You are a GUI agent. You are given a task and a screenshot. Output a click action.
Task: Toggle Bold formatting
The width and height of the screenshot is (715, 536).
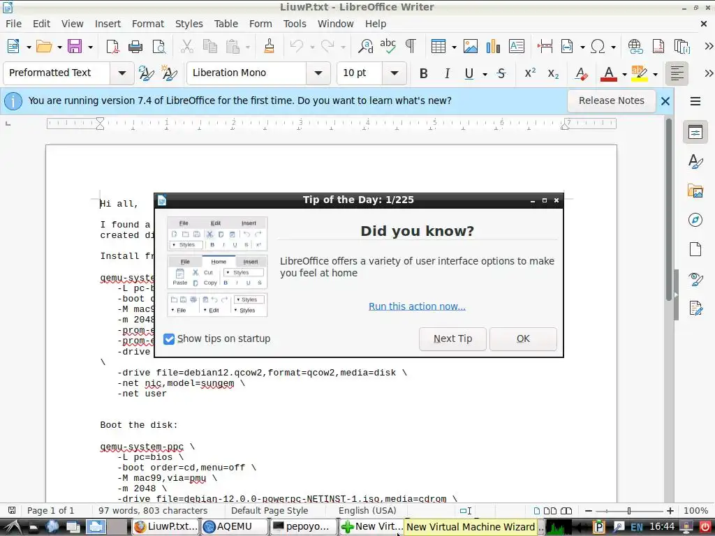point(424,73)
